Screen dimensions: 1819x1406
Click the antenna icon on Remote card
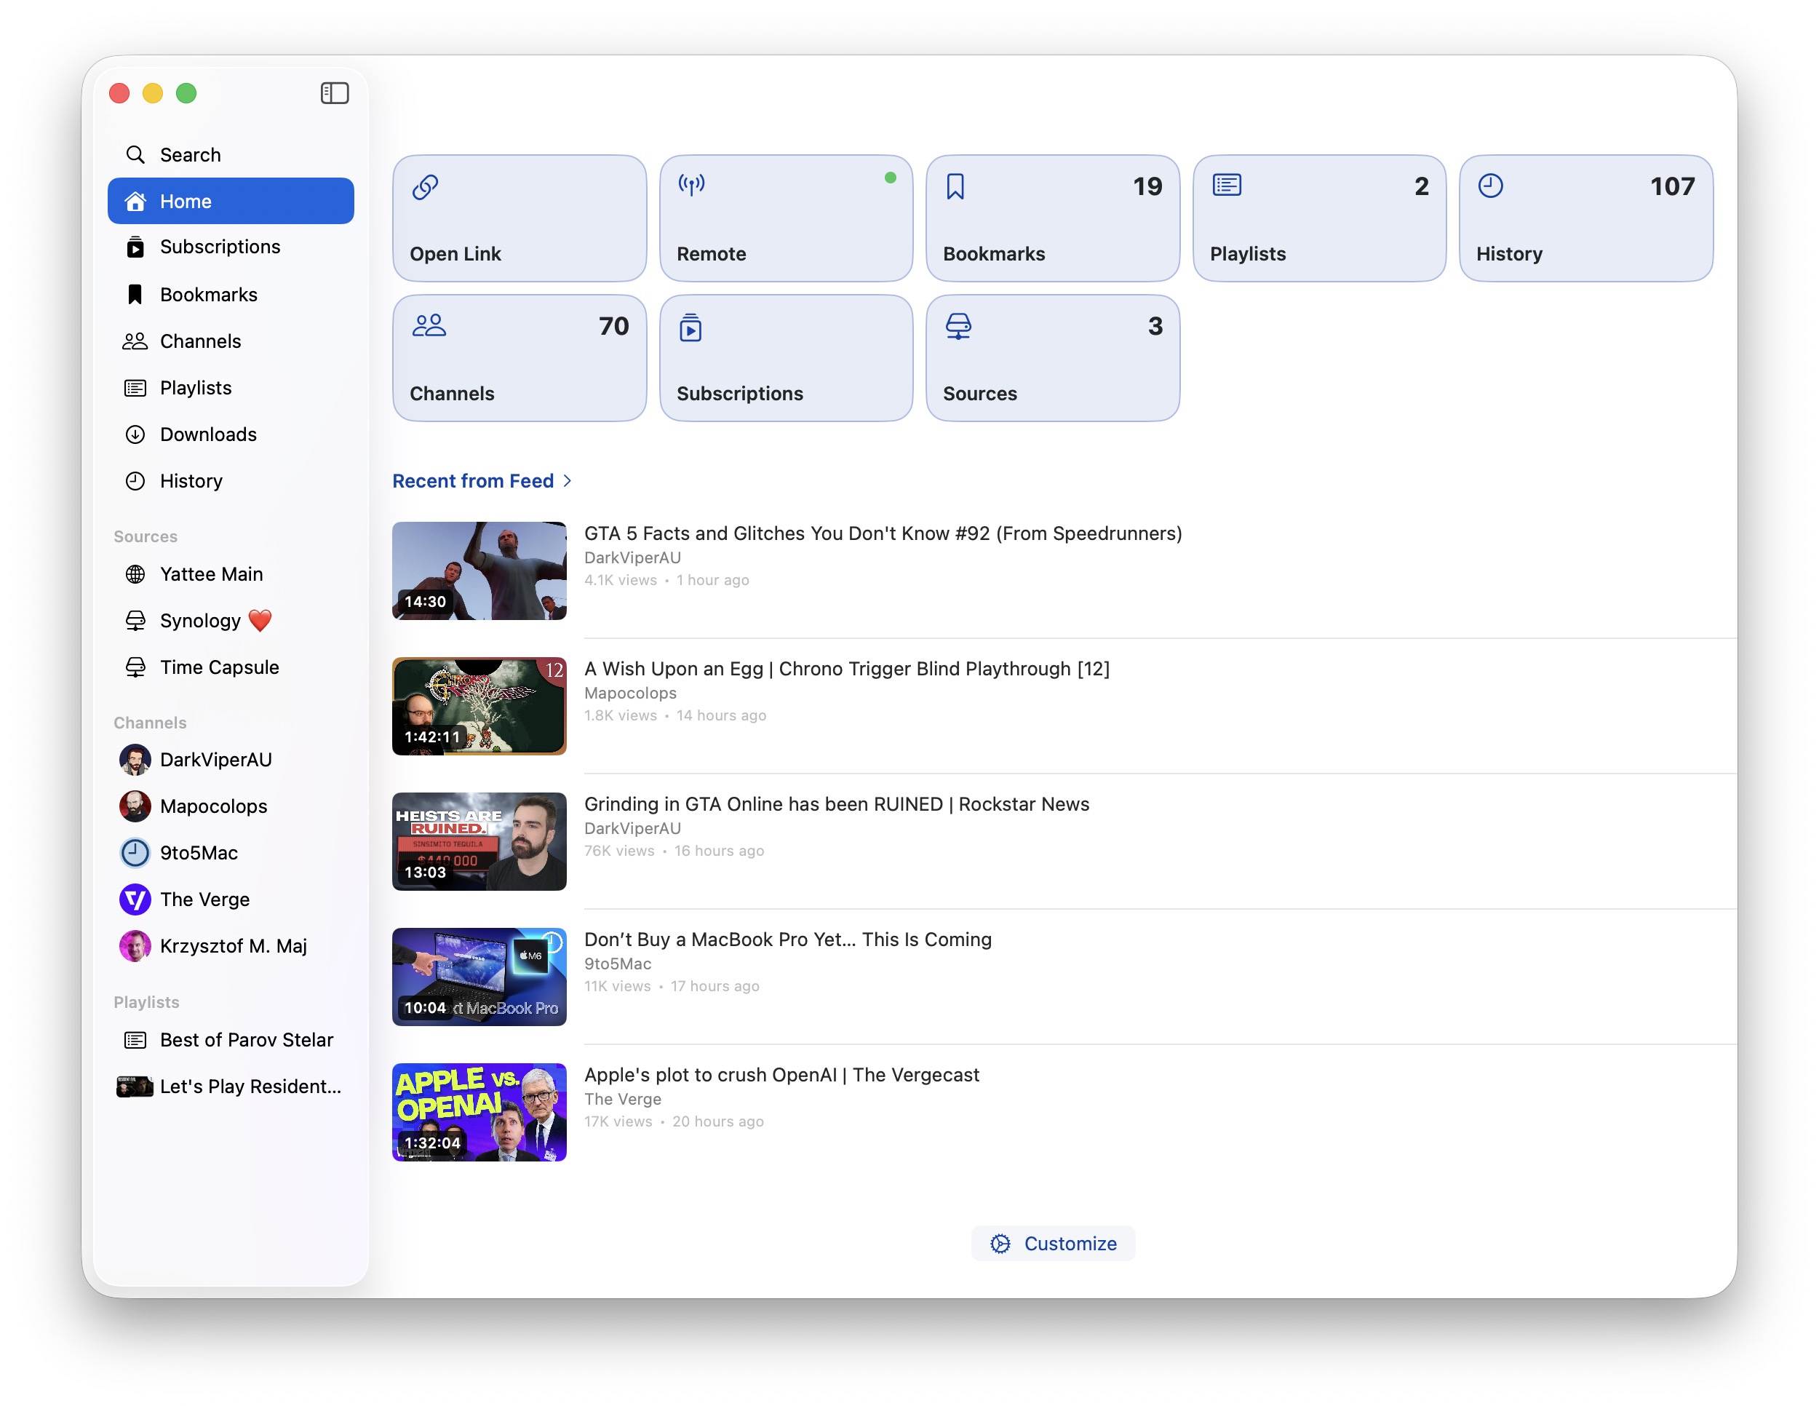point(691,185)
